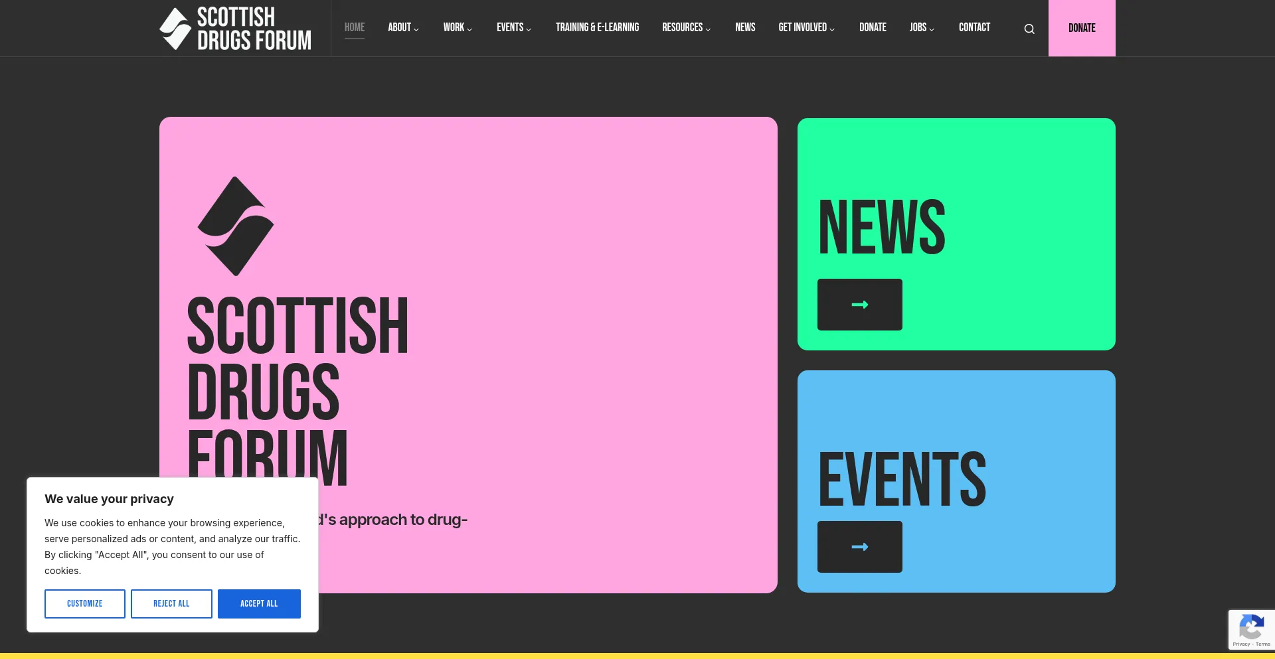Viewport: 1275px width, 659px height.
Task: Click the search magnifier icon in header
Action: (1029, 29)
